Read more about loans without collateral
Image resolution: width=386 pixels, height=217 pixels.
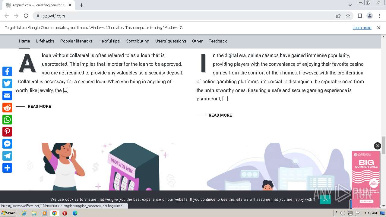pyautogui.click(x=39, y=106)
